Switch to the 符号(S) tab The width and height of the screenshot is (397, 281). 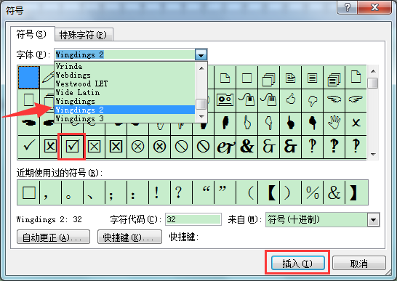point(32,34)
